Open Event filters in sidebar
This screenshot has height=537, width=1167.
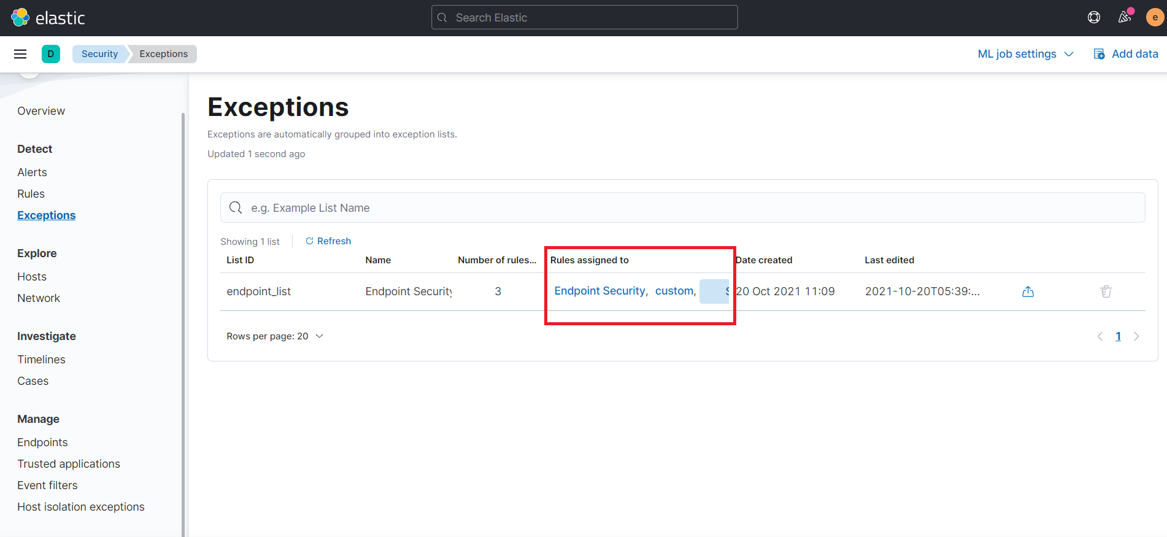pyautogui.click(x=47, y=485)
